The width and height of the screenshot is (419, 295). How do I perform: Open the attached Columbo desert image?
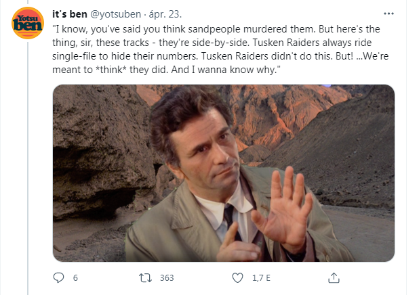click(224, 173)
